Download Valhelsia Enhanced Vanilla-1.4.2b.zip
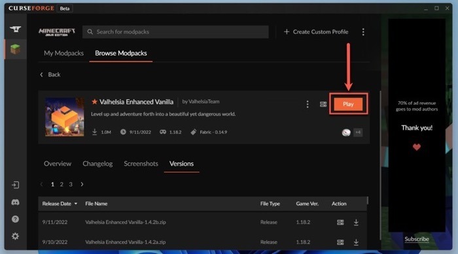Viewport: 458px width, 254px height. [356, 223]
